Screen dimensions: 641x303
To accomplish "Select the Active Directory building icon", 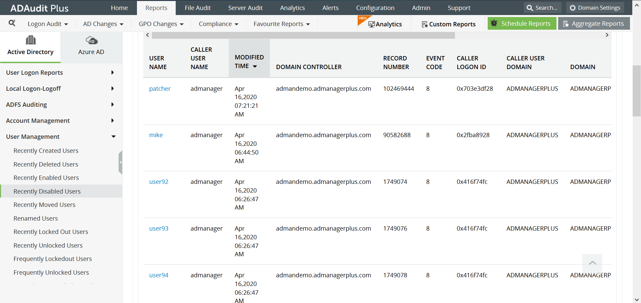I will point(30,39).
